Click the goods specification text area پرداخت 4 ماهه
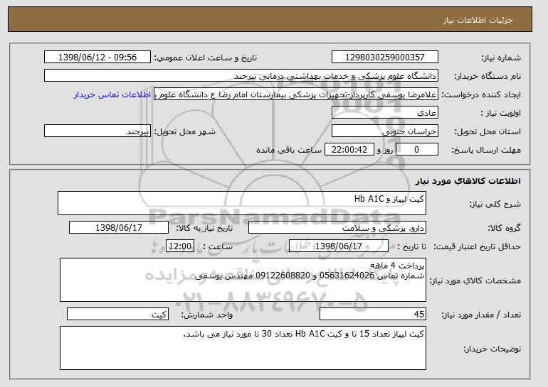The width and height of the screenshot is (548, 387). click(x=243, y=280)
